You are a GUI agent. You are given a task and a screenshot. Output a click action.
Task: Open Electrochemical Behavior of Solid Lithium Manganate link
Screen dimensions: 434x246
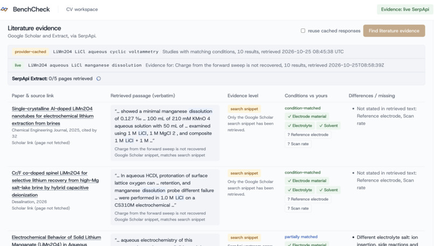[x=56, y=241]
